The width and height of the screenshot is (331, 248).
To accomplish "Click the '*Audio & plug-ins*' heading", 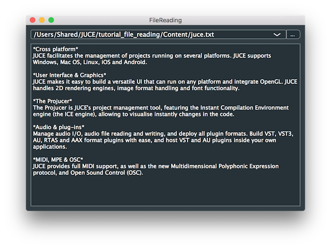I will click(59, 127).
